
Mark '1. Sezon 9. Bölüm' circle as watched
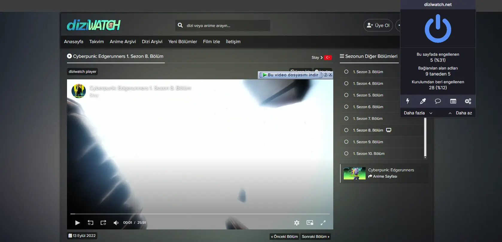pos(346,142)
